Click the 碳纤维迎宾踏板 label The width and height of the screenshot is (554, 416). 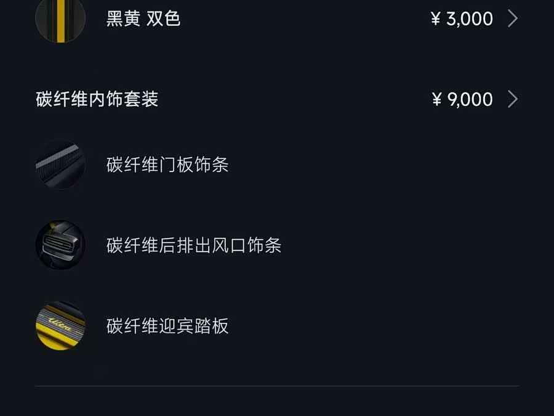[167, 326]
